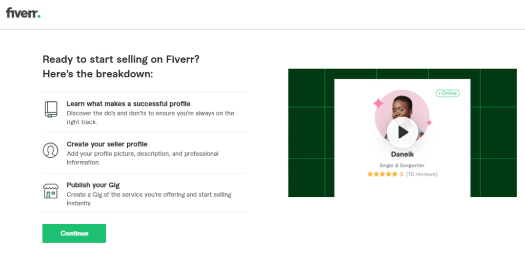
Task: Click the Singer & Songwriter label
Action: tap(402, 165)
